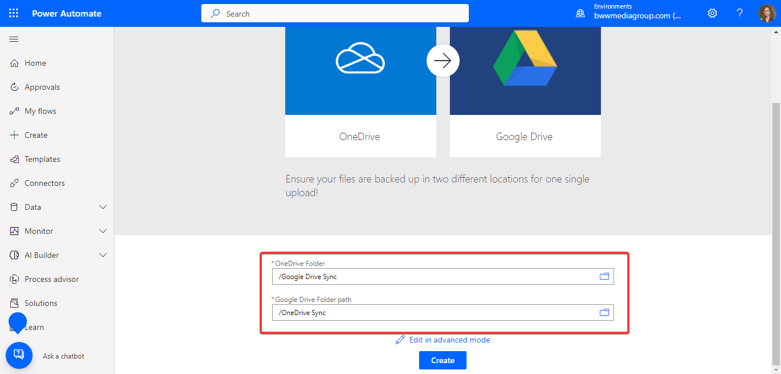Browse folders for Google Drive Folder path
781x374 pixels.
tap(604, 312)
